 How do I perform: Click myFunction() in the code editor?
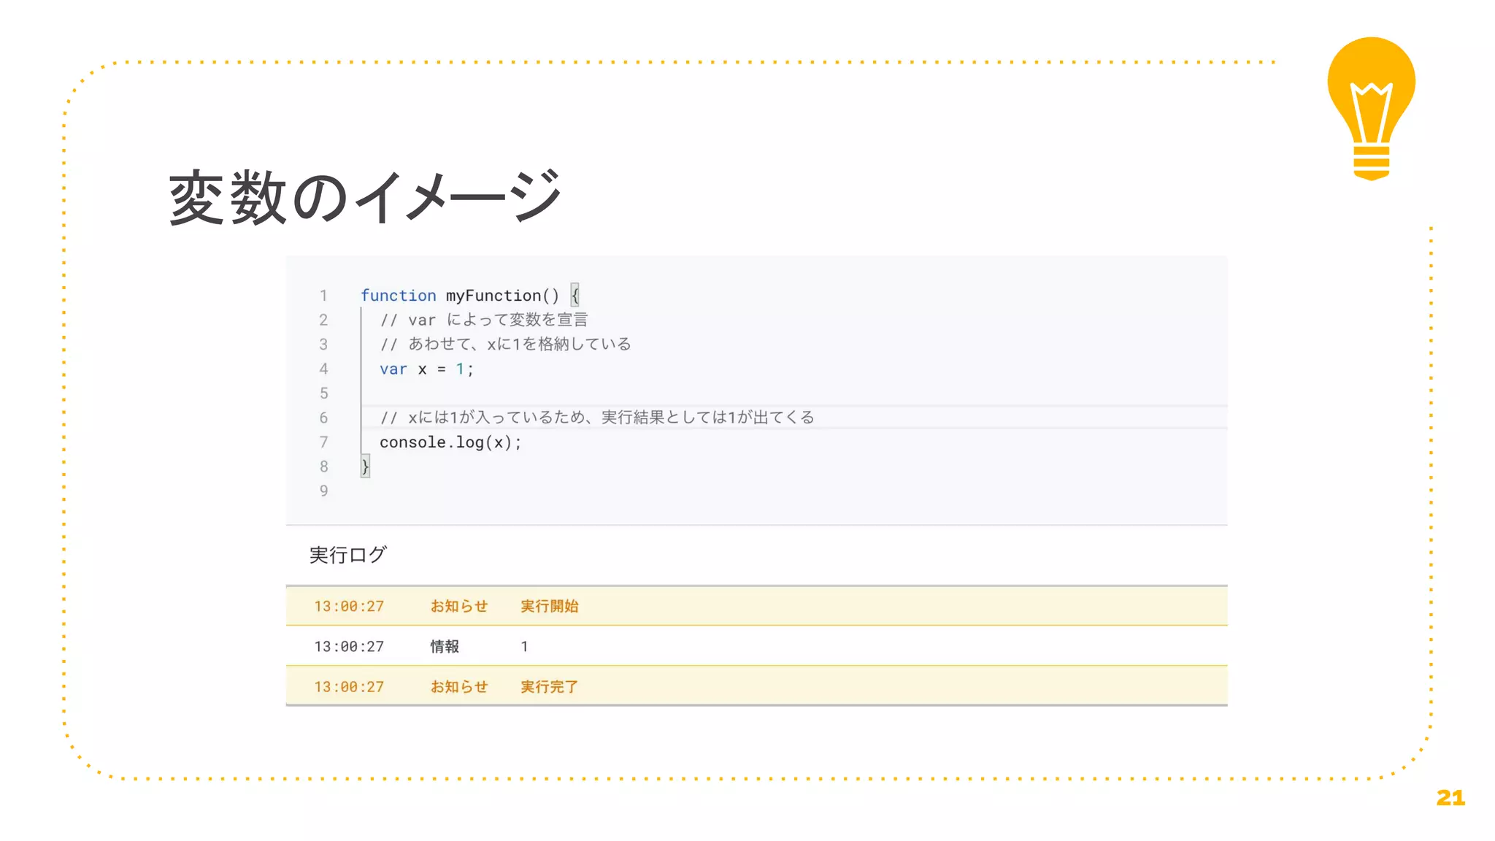tap(502, 296)
